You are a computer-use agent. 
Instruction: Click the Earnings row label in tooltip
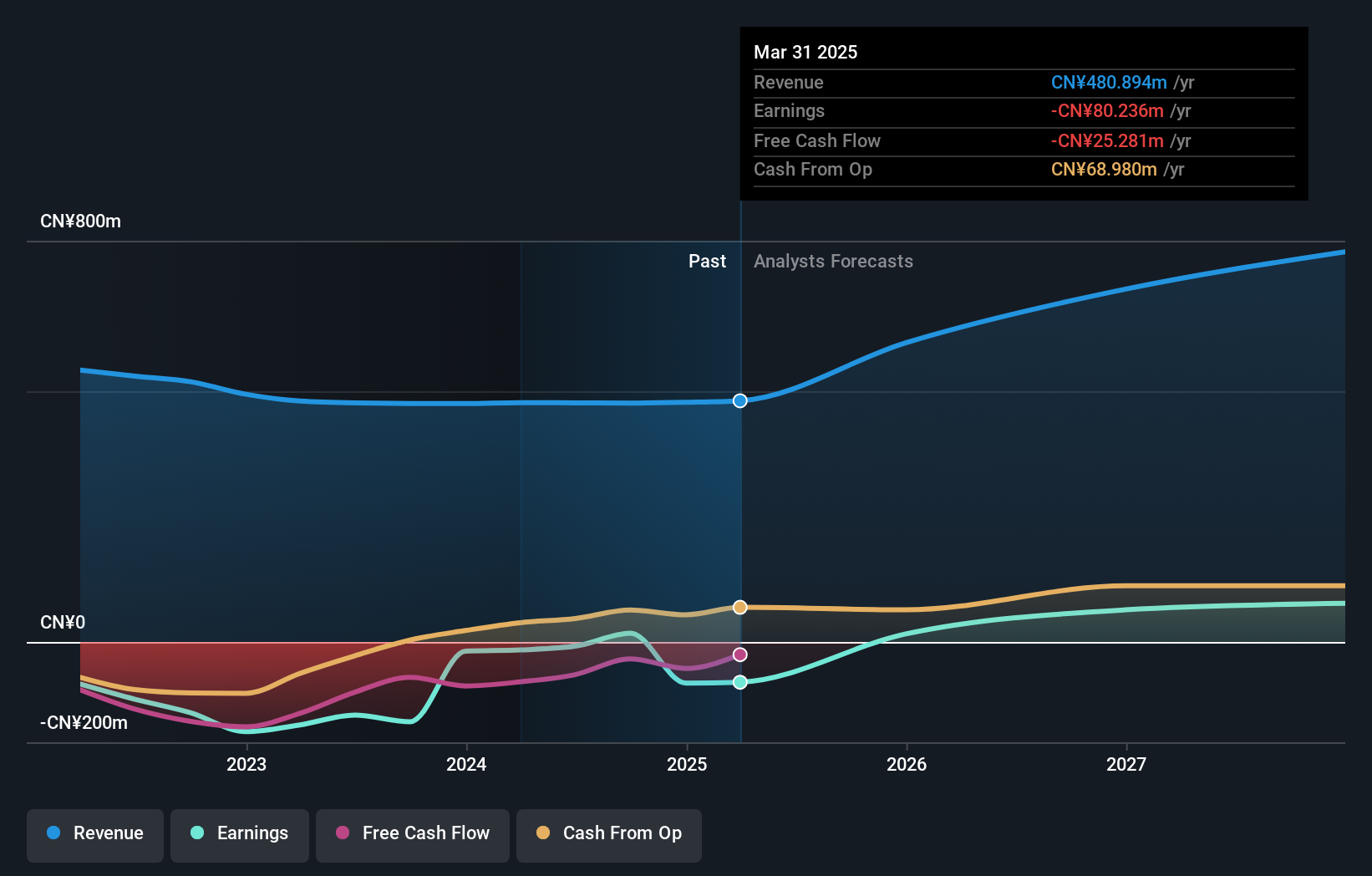pyautogui.click(x=789, y=110)
